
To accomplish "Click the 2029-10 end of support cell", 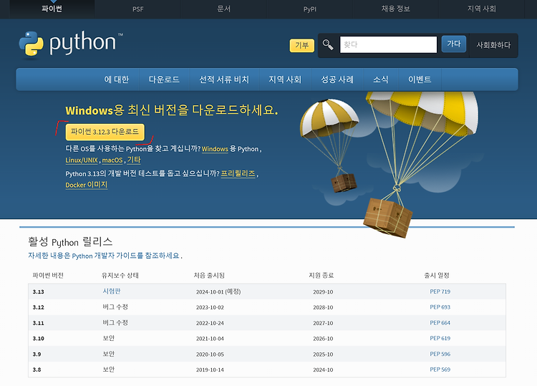I will coord(323,291).
